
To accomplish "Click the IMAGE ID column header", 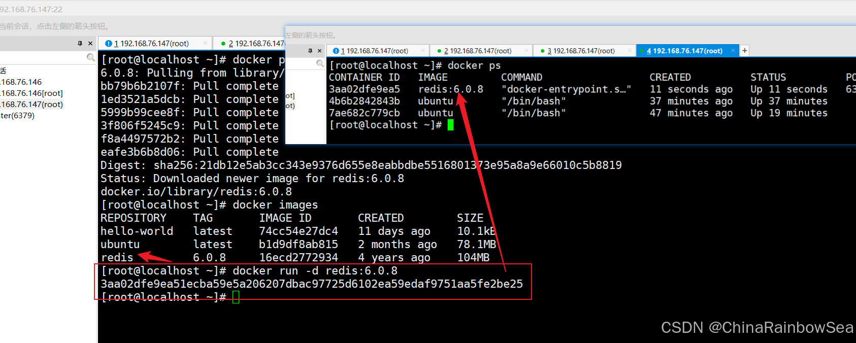I will click(285, 218).
